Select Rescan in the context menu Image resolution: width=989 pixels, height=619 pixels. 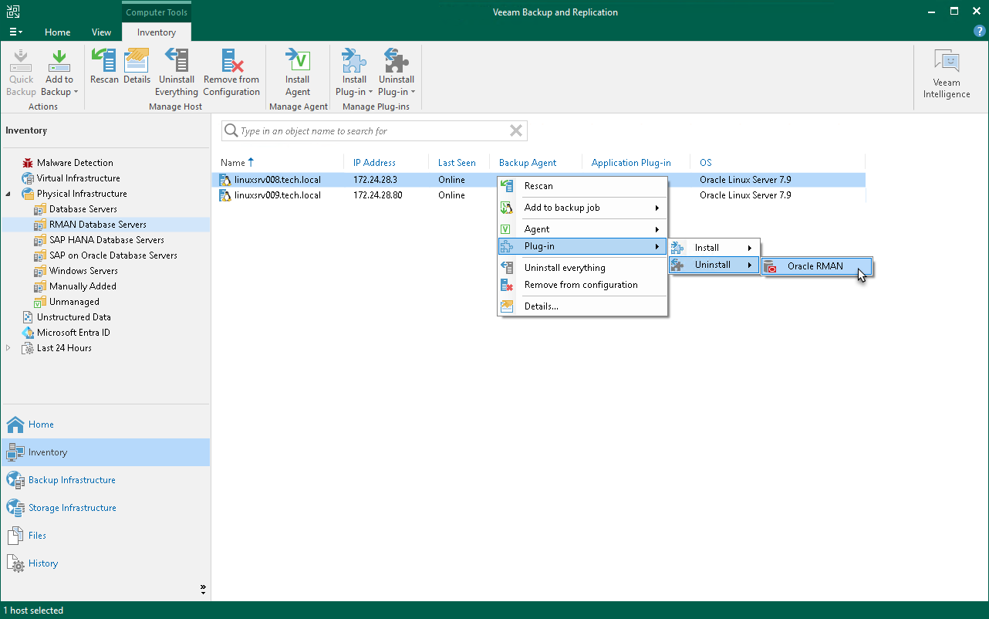[539, 186]
